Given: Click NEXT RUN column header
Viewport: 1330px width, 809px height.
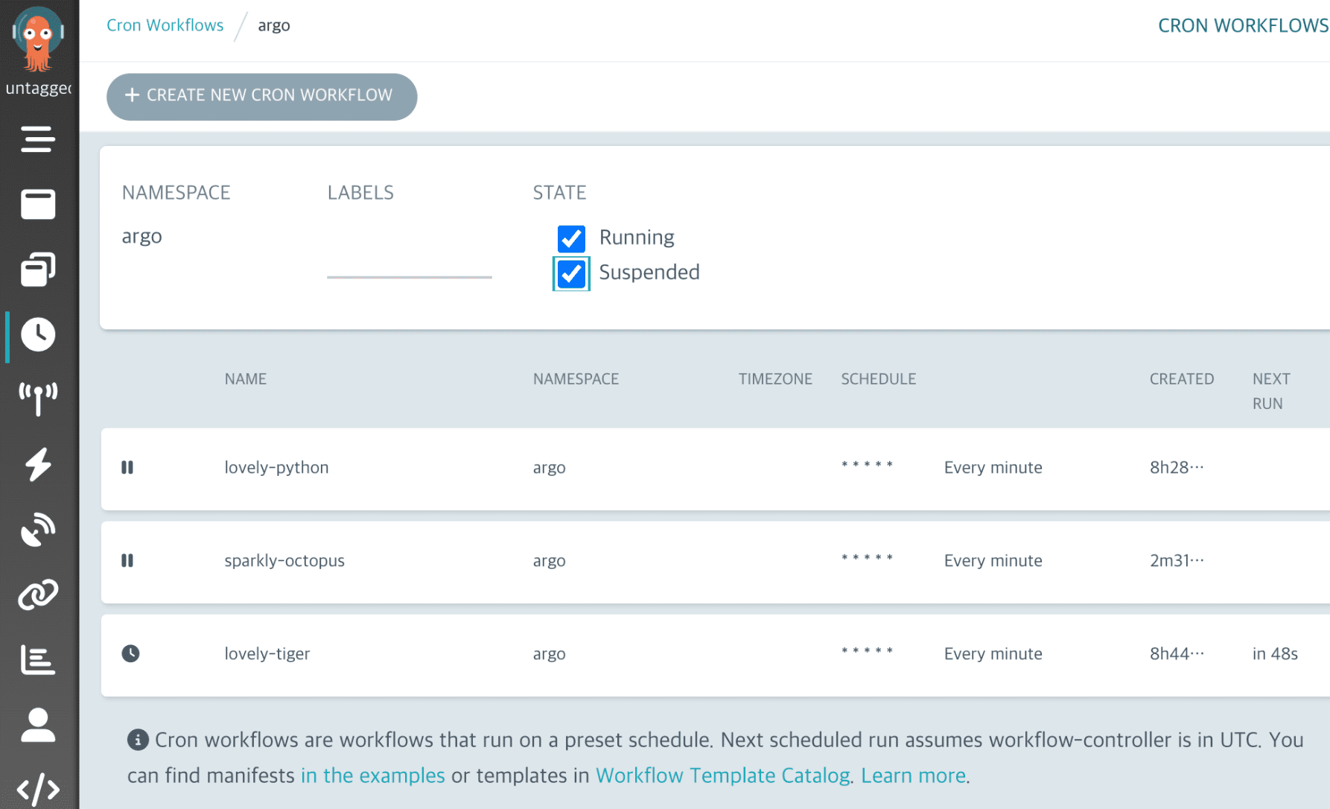Looking at the screenshot, I should (x=1271, y=391).
